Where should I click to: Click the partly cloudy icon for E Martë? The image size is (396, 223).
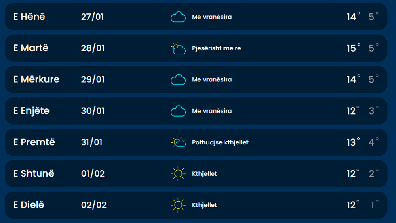coord(178,48)
